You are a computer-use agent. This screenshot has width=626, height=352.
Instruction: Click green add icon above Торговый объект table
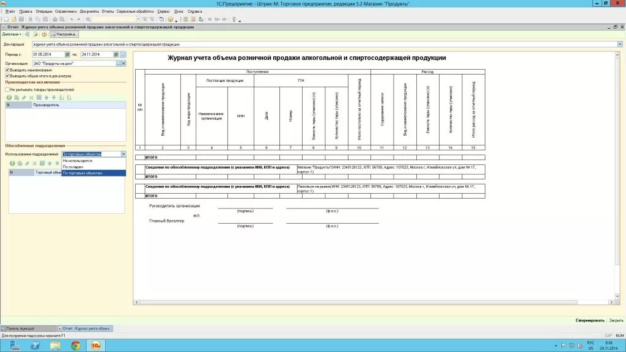coord(12,163)
